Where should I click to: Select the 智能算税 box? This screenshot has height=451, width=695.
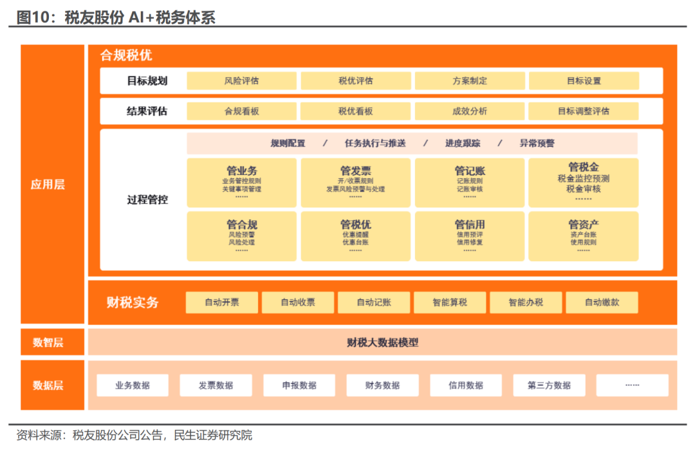(x=450, y=302)
